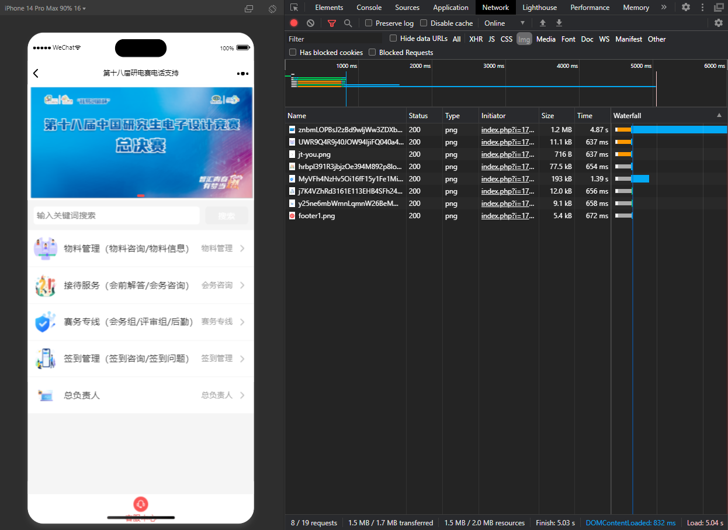728x530 pixels.
Task: Open Network settings gear beside throttling row
Action: [719, 23]
